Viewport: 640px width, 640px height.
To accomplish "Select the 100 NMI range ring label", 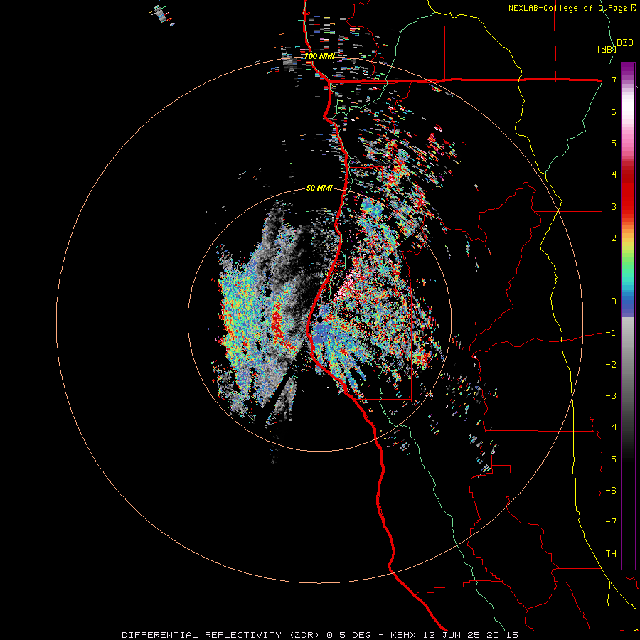I will 319,56.
